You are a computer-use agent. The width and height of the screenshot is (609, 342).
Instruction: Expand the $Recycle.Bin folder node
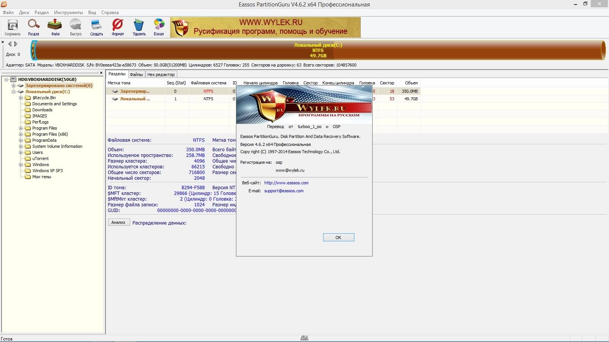[x=21, y=98]
